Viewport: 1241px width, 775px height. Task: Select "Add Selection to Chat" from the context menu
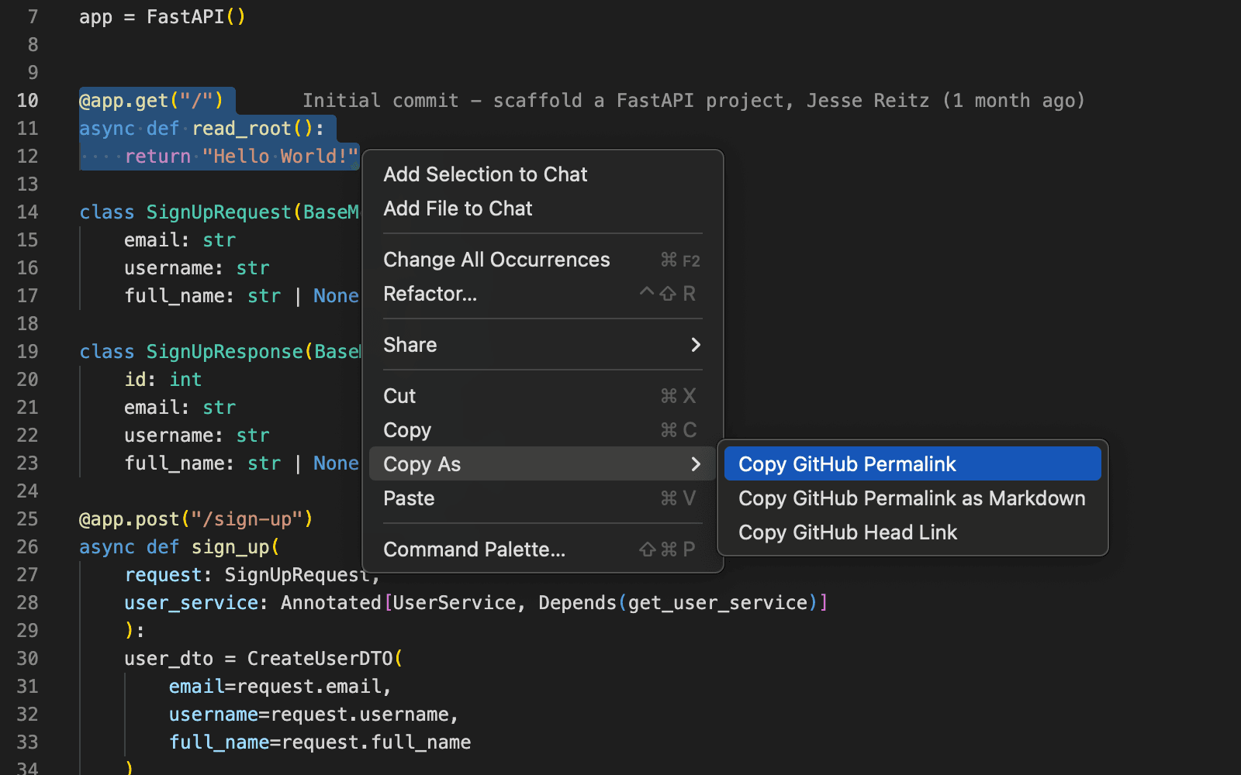486,174
